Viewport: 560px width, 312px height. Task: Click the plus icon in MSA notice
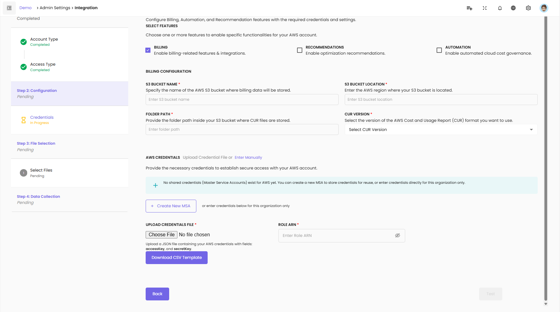click(x=155, y=185)
